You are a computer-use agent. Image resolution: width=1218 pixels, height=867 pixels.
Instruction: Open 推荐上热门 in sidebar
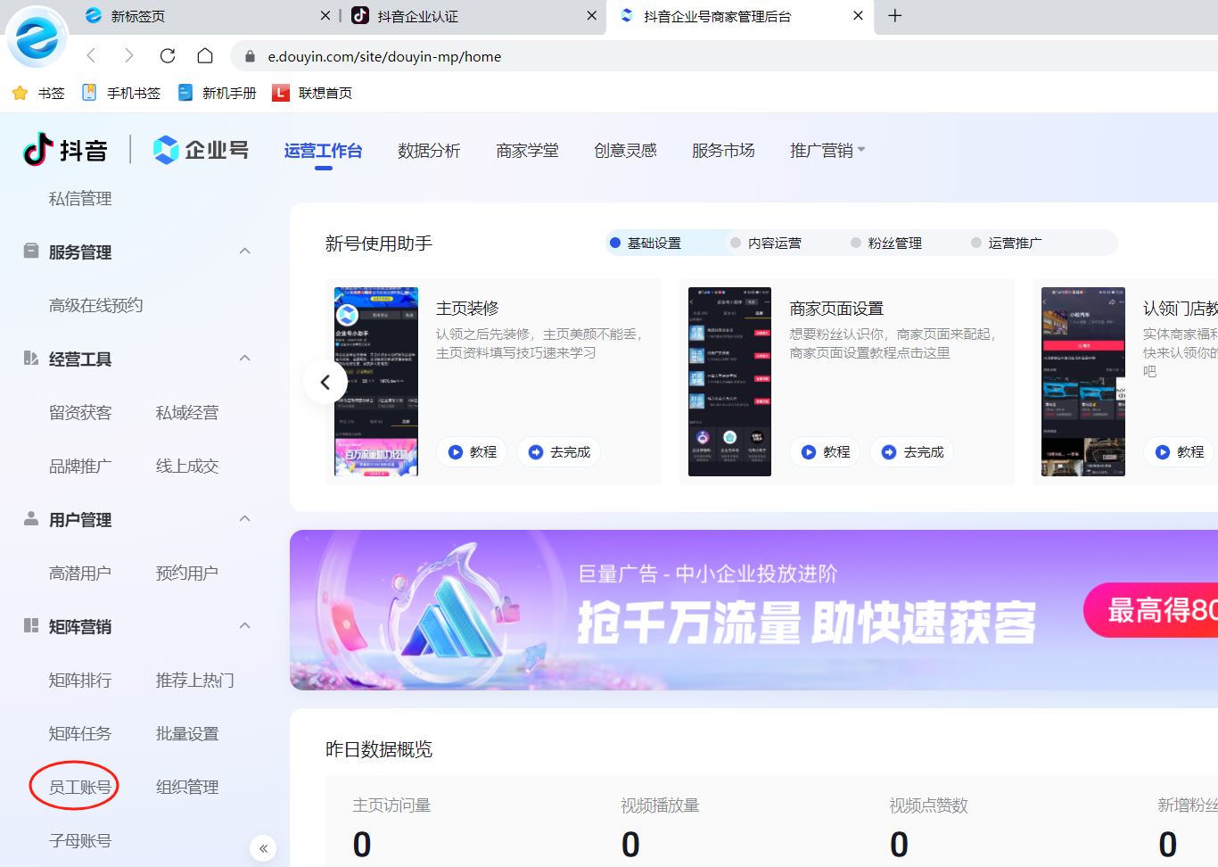pos(195,681)
